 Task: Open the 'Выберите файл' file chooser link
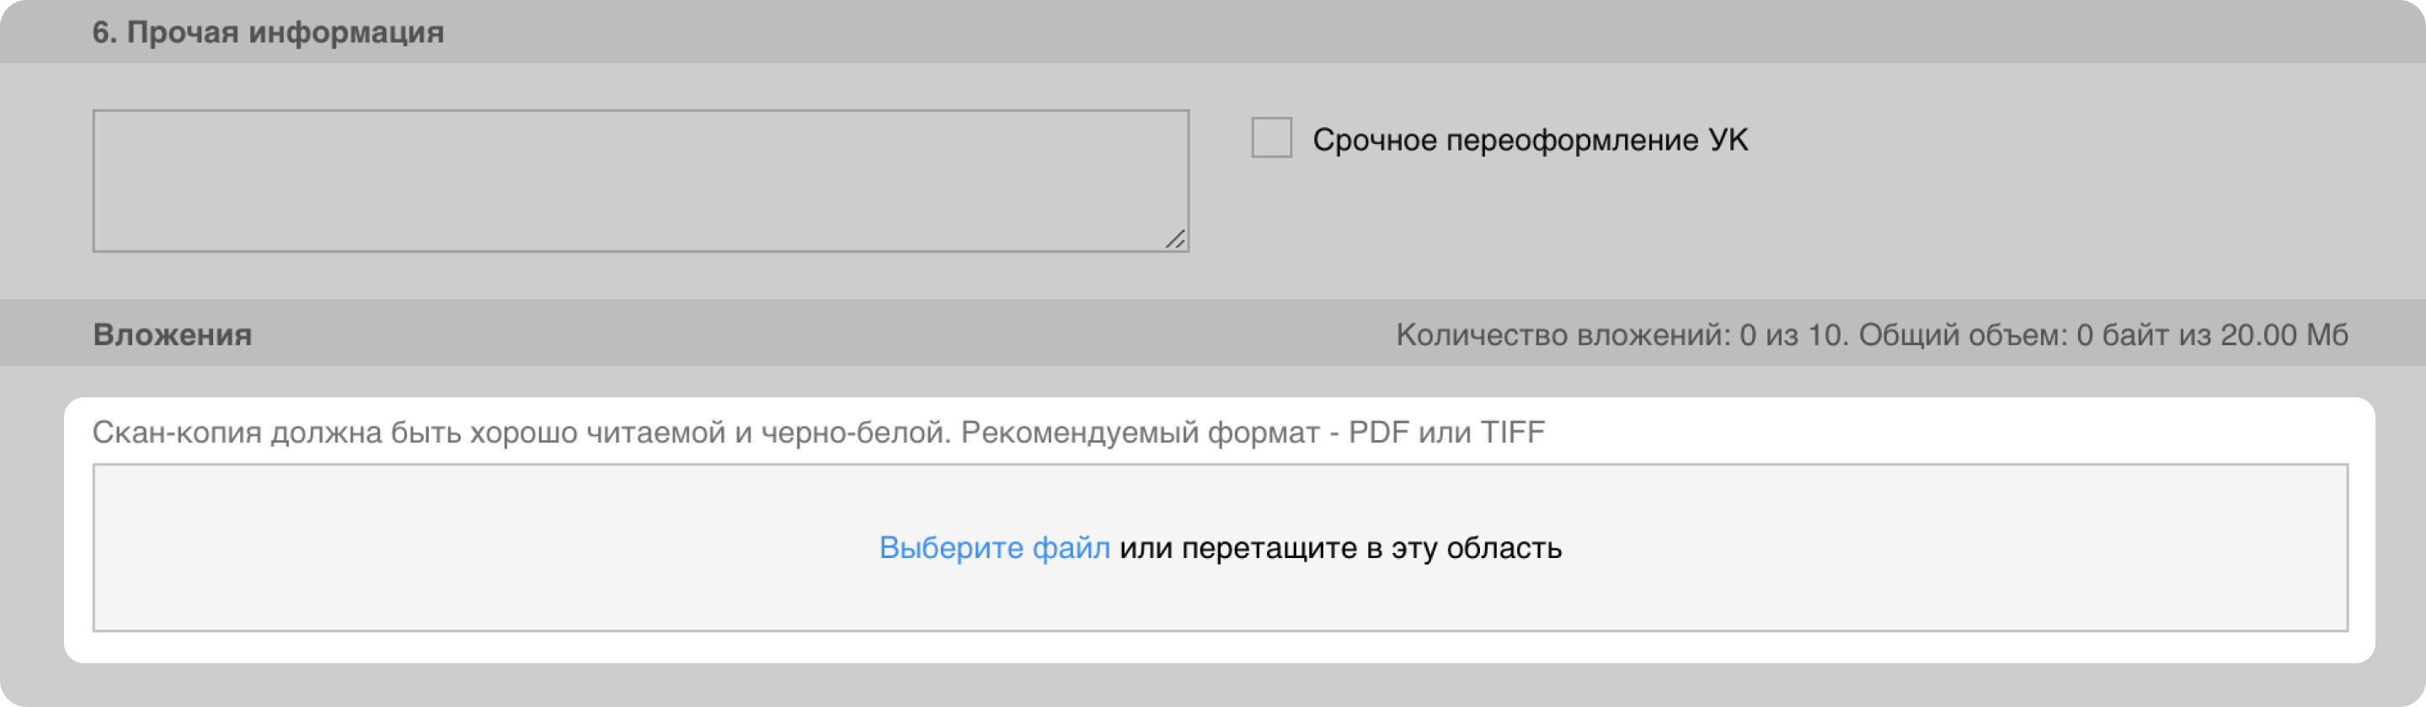pos(994,548)
